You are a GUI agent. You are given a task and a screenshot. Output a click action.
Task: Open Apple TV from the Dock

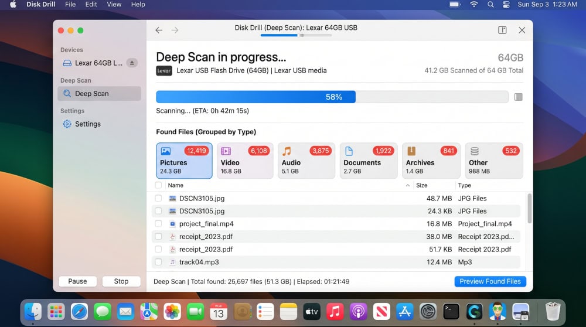click(x=312, y=311)
